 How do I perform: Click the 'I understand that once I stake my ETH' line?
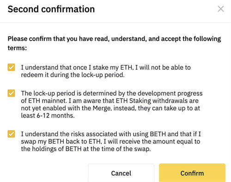(x=106, y=68)
